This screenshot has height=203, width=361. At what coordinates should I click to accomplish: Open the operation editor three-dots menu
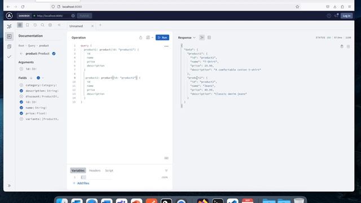coord(166,46)
